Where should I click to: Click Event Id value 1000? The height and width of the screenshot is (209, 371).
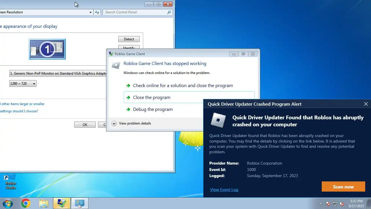click(x=251, y=170)
